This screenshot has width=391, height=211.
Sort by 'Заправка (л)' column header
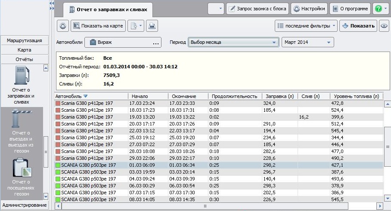pos(280,96)
